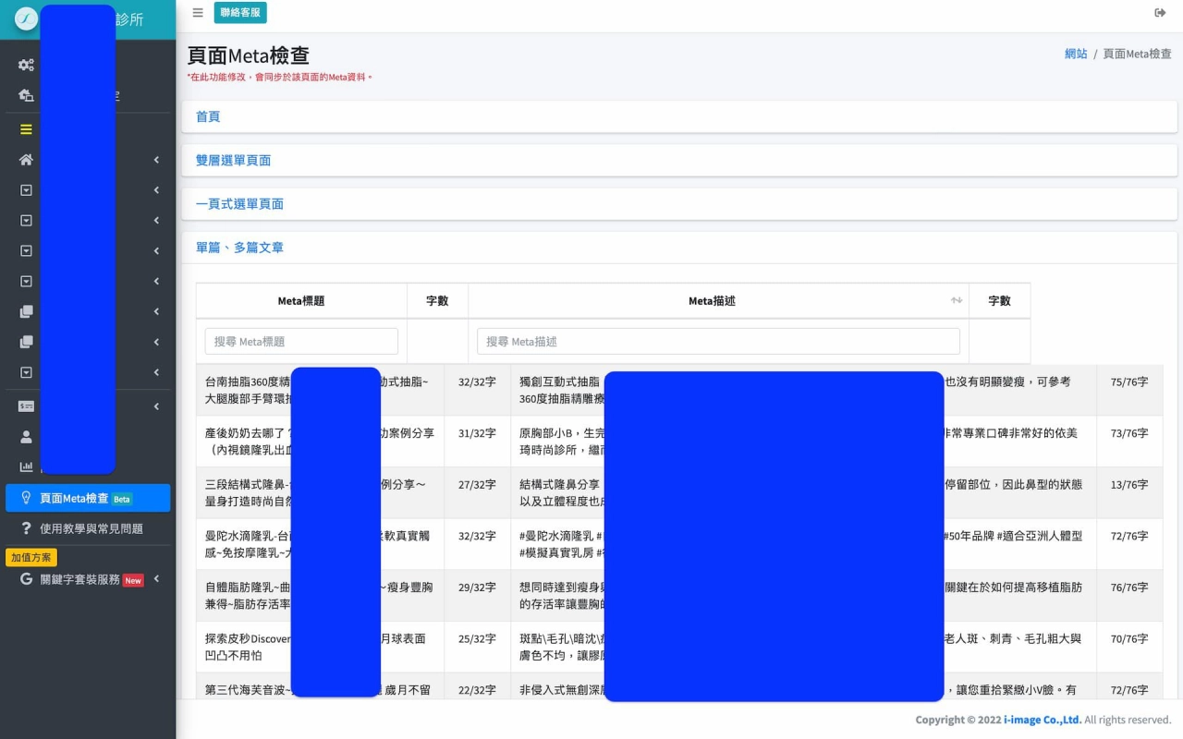Image resolution: width=1183 pixels, height=739 pixels.
Task: Click the house-laptop icon in the sidebar
Action: click(26, 95)
